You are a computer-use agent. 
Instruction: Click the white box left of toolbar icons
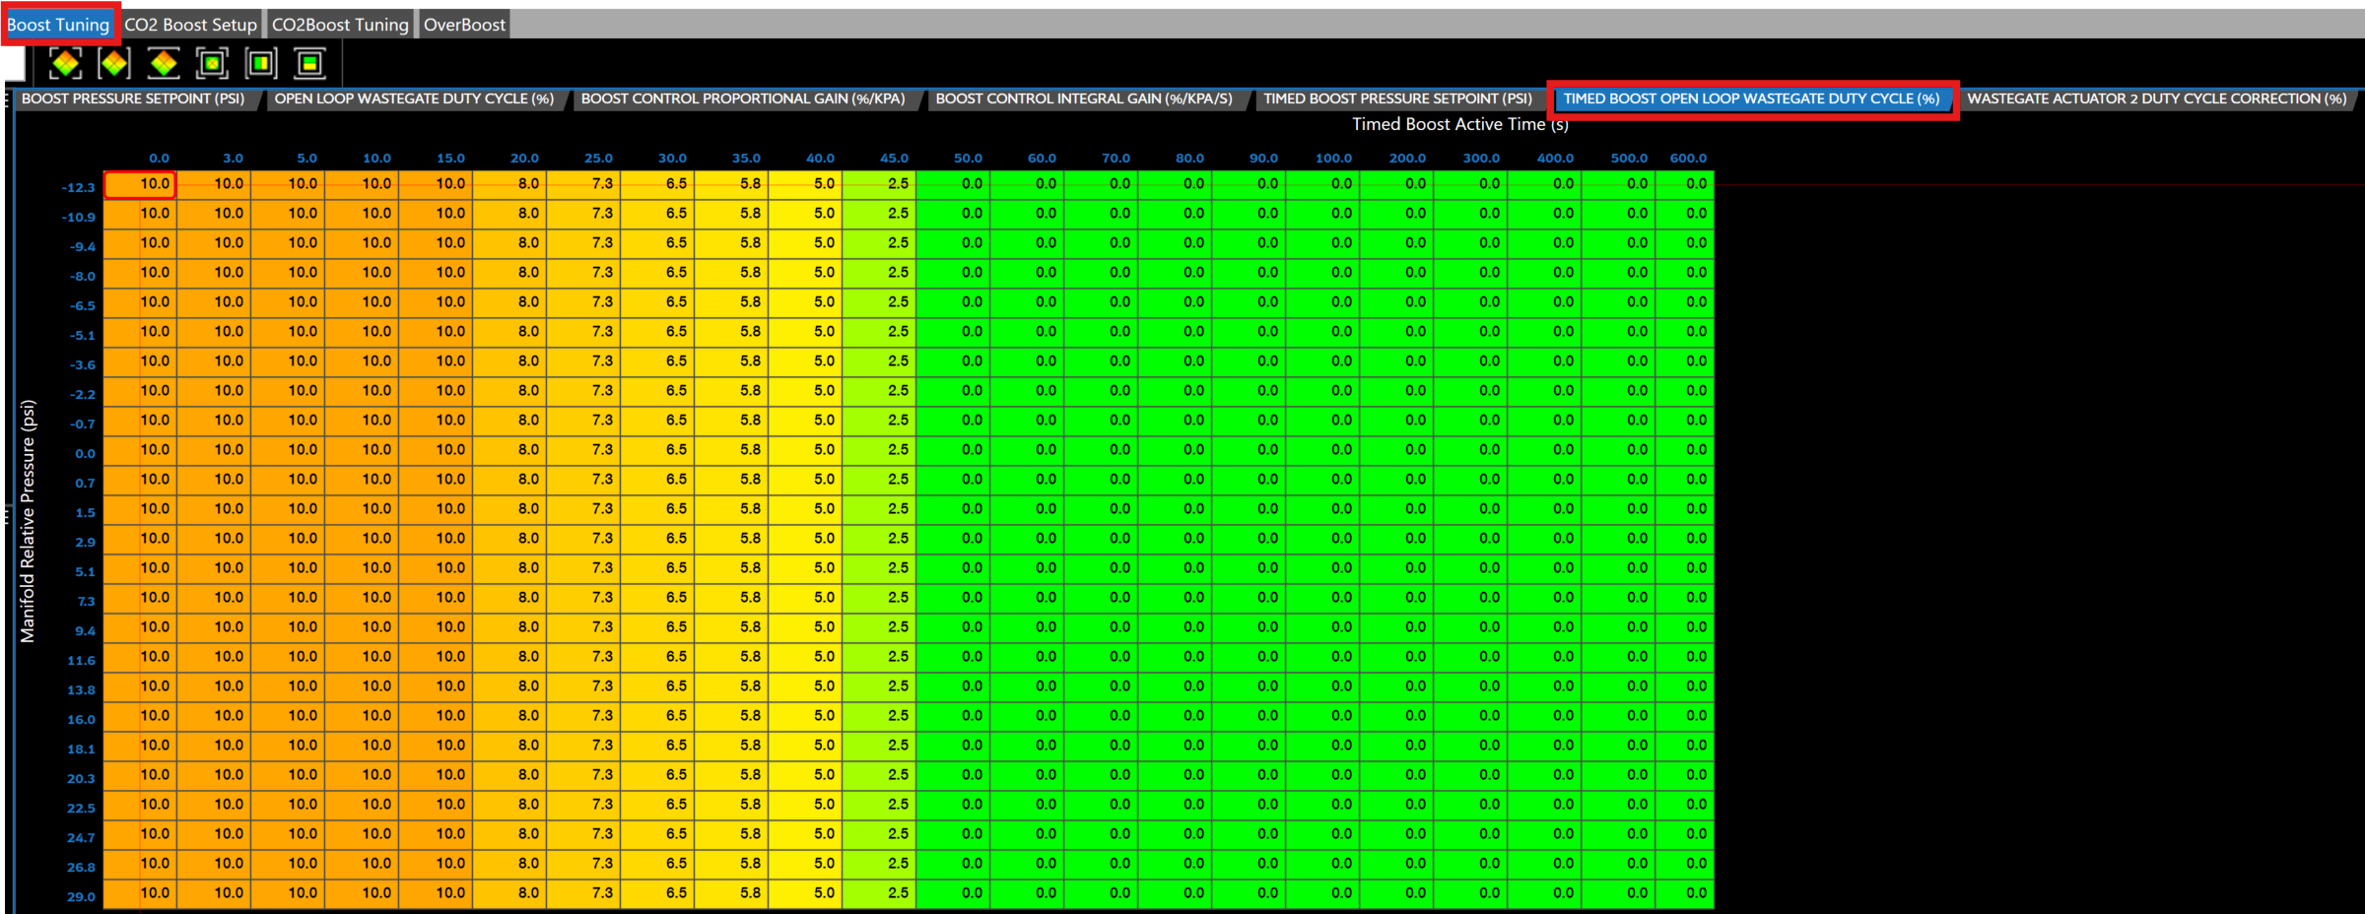(x=15, y=64)
